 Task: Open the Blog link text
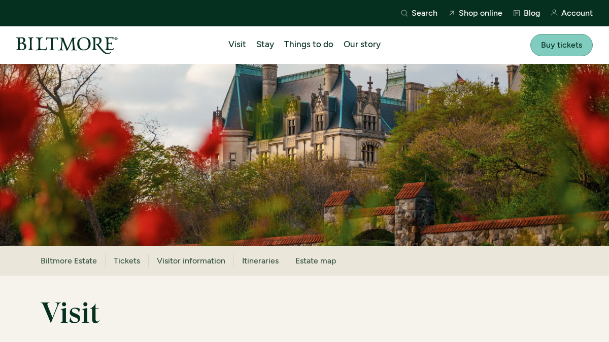pyautogui.click(x=532, y=13)
